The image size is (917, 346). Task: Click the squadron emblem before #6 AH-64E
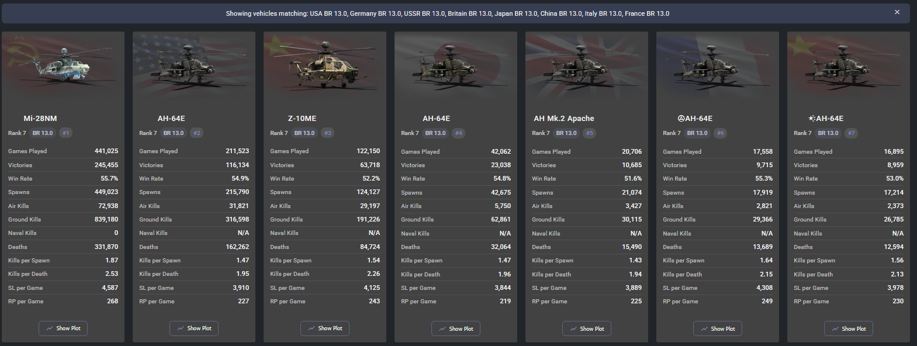tap(681, 118)
